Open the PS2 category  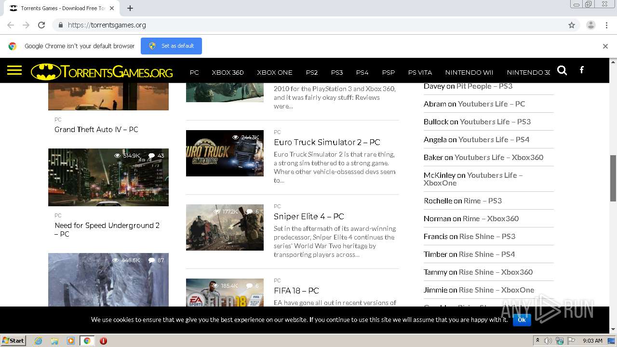[x=312, y=72]
